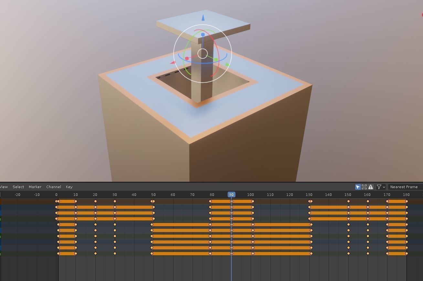Click the blue Z-axis move arrow gizmo
The image size is (423, 281).
[x=203, y=17]
